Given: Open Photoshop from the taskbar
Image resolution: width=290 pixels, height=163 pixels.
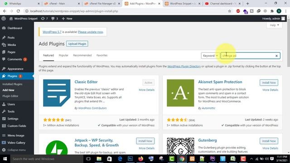Looking at the screenshot, I should (x=130, y=159).
